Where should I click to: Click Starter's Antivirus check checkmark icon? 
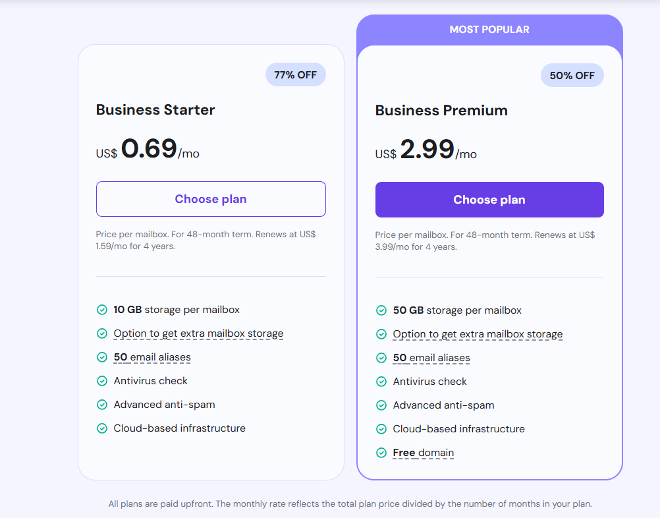tap(102, 381)
